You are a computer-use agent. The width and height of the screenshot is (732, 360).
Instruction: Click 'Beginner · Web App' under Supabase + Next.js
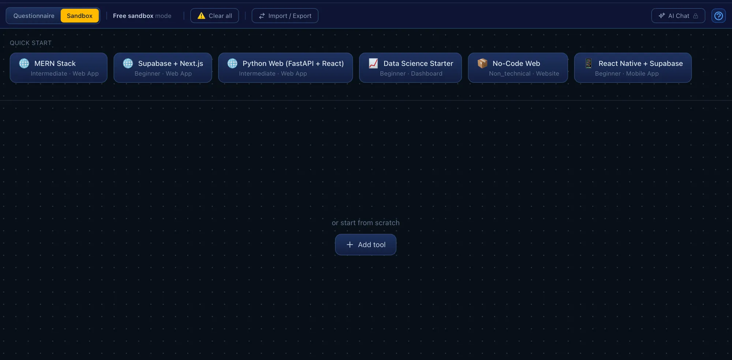(163, 73)
